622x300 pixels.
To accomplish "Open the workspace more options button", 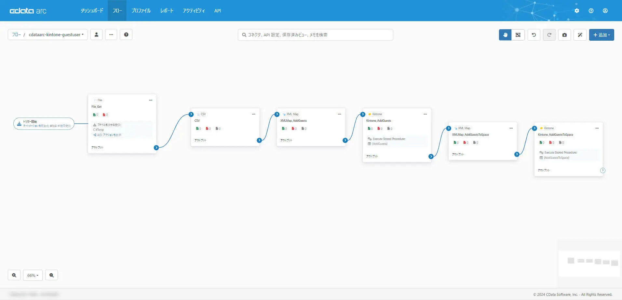I will pyautogui.click(x=111, y=34).
